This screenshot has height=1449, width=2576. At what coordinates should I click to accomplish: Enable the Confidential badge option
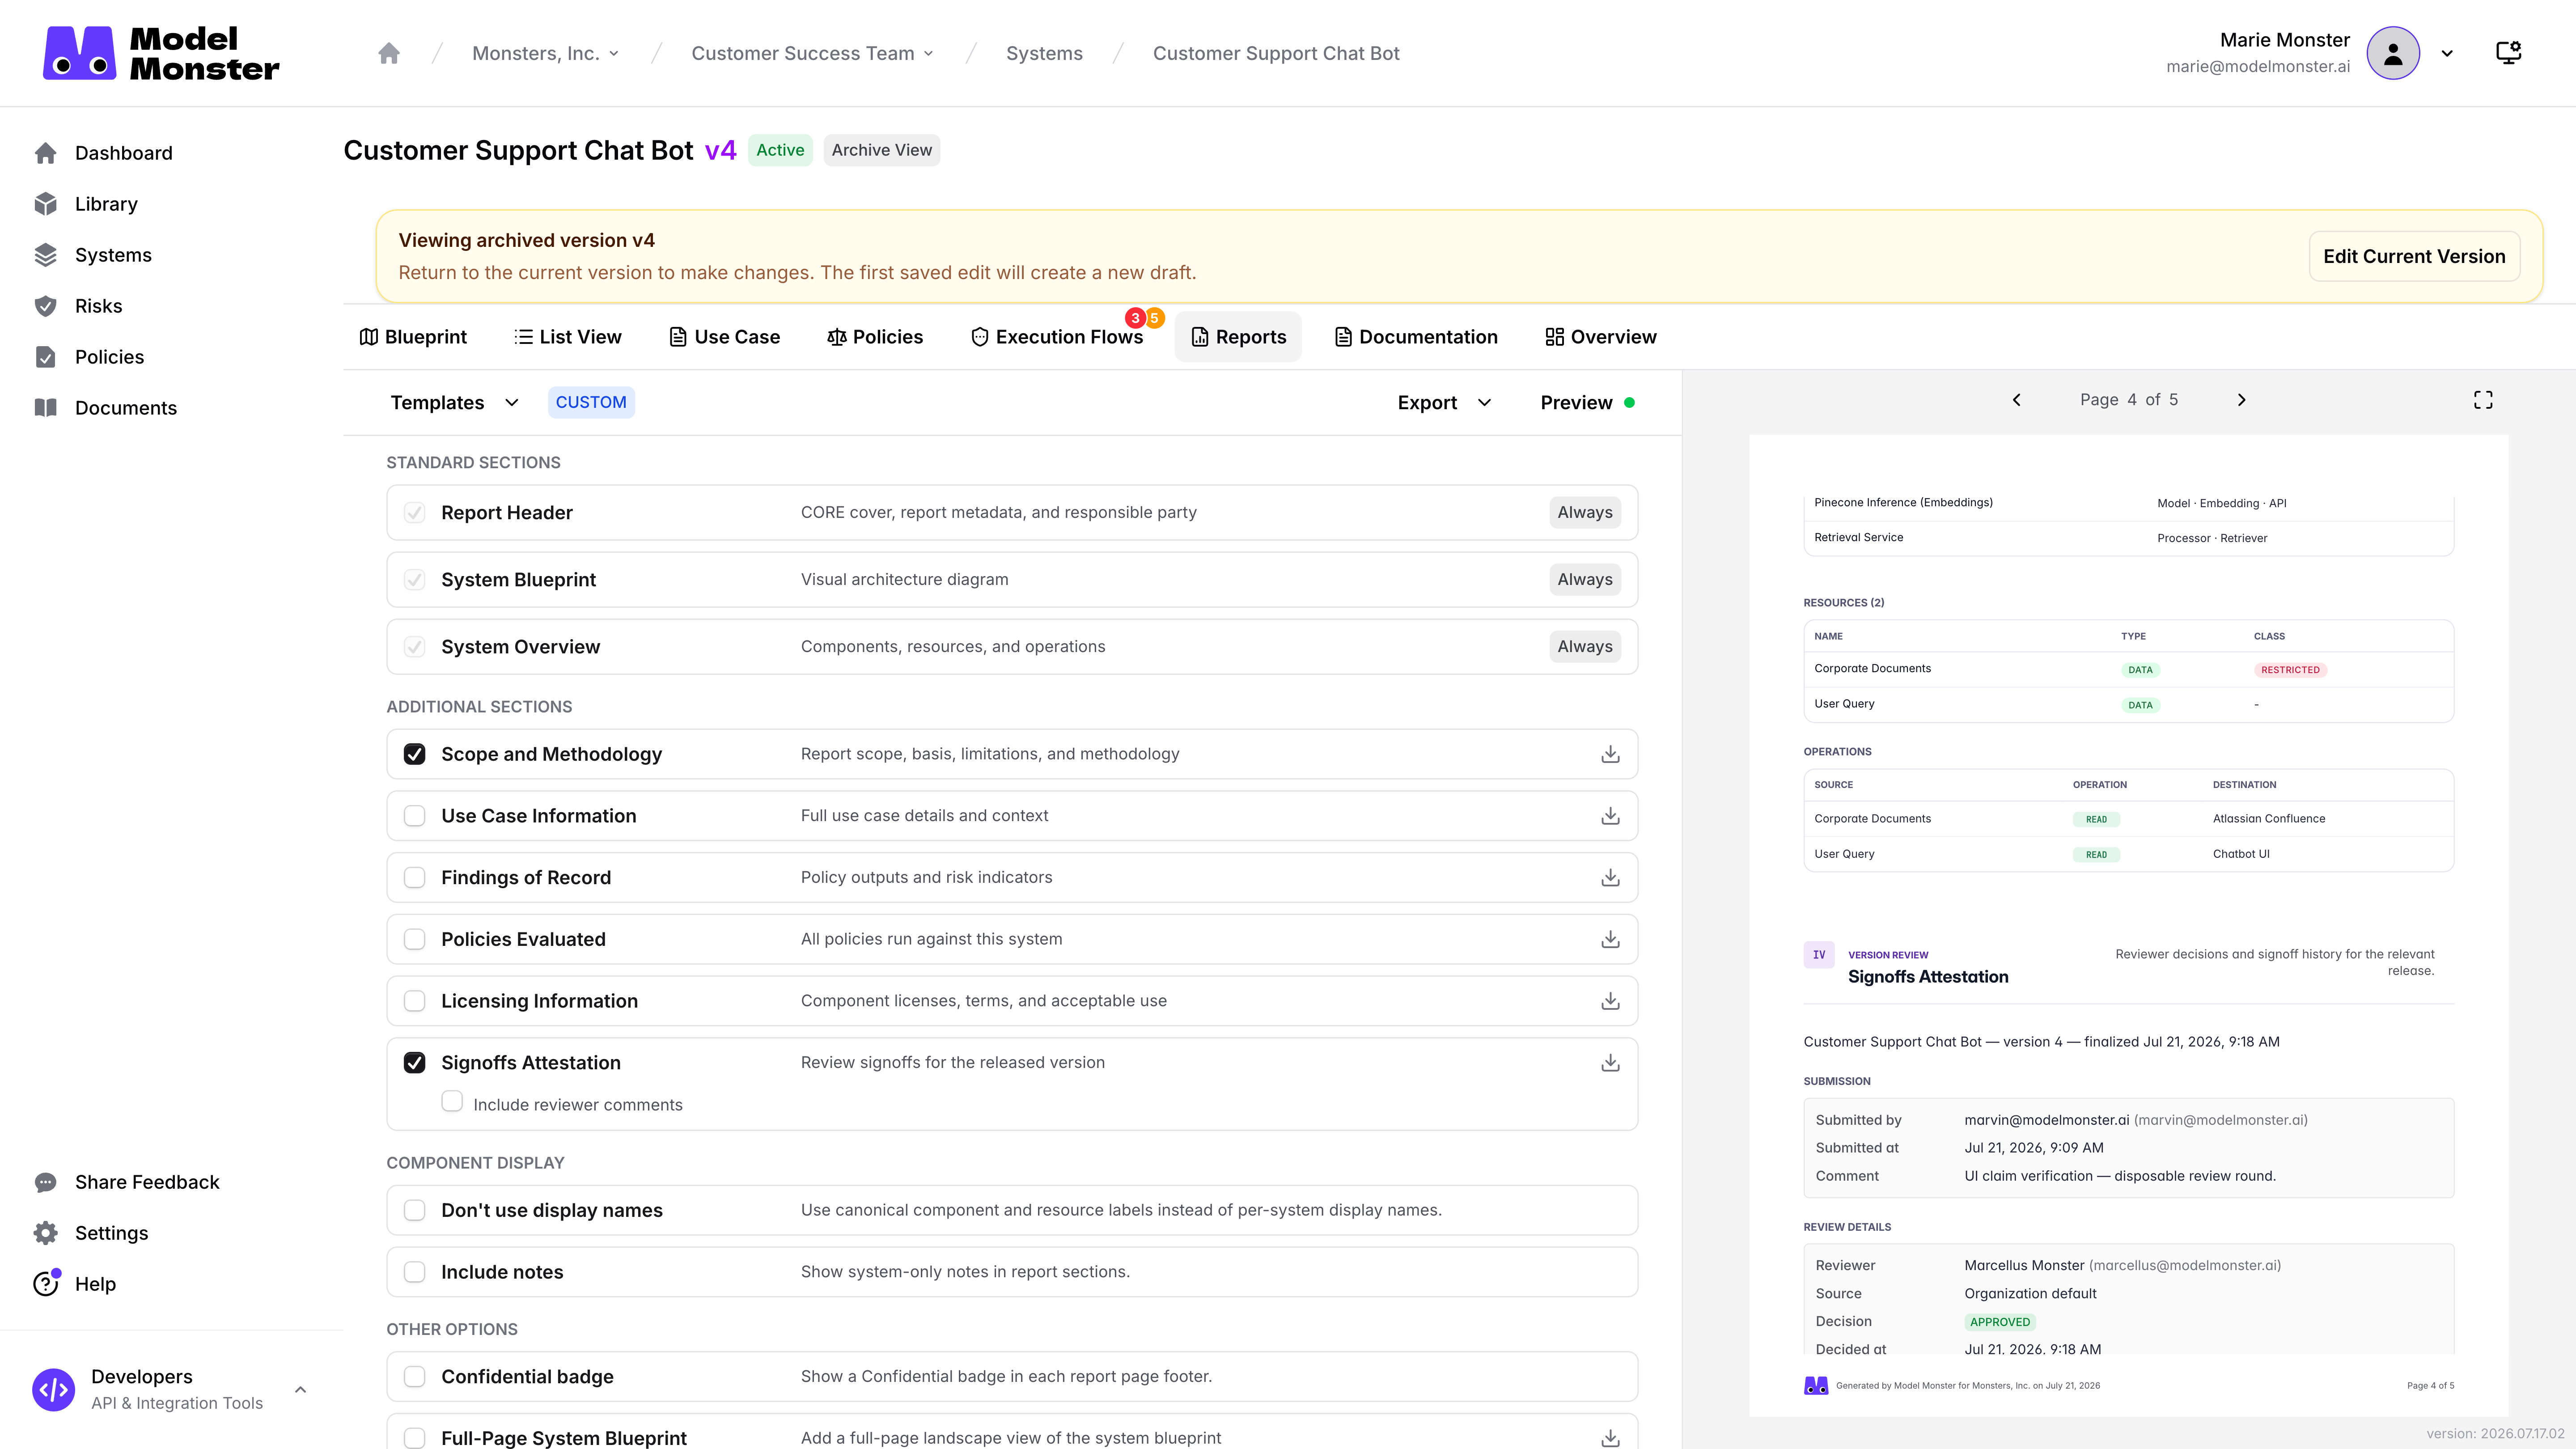414,1377
